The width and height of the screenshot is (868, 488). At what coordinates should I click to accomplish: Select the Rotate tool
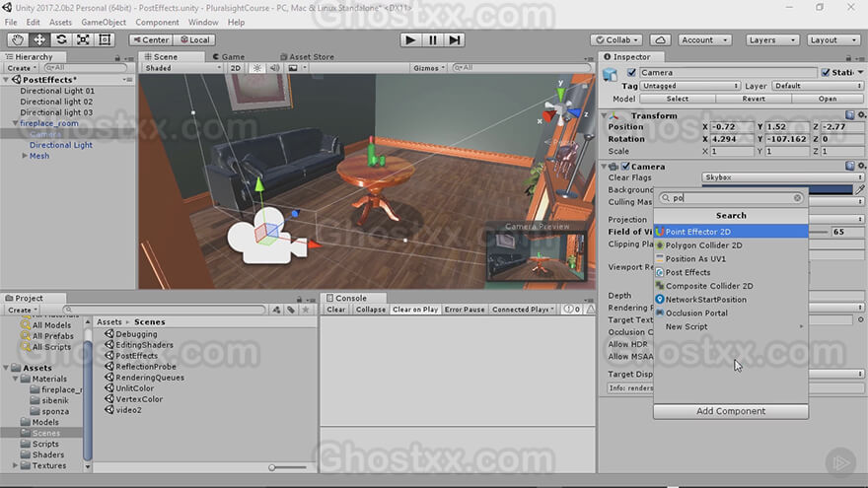(61, 39)
